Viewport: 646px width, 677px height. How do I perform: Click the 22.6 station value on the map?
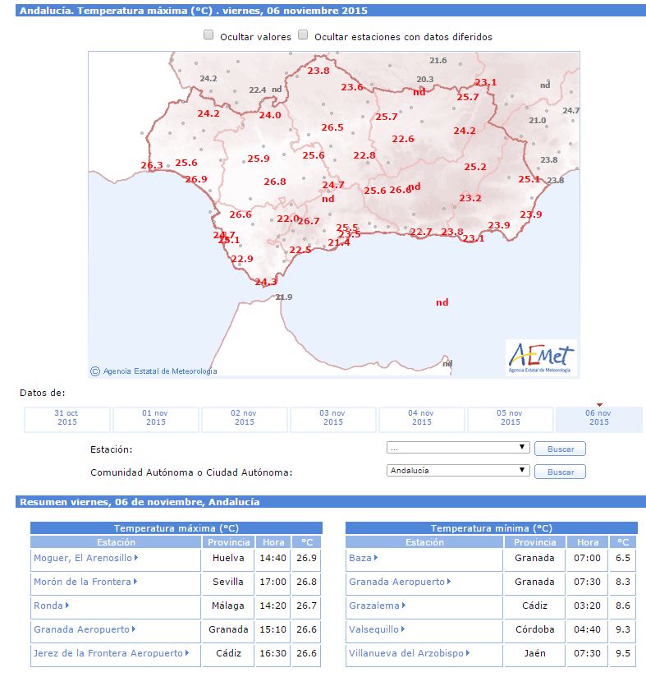point(403,139)
